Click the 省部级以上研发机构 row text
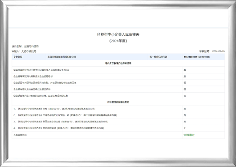This screenshot has width=236, height=167. point(32,89)
